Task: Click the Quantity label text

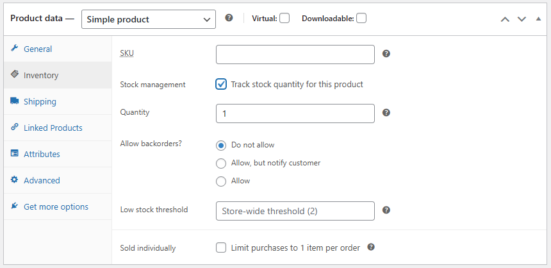Action: point(135,112)
